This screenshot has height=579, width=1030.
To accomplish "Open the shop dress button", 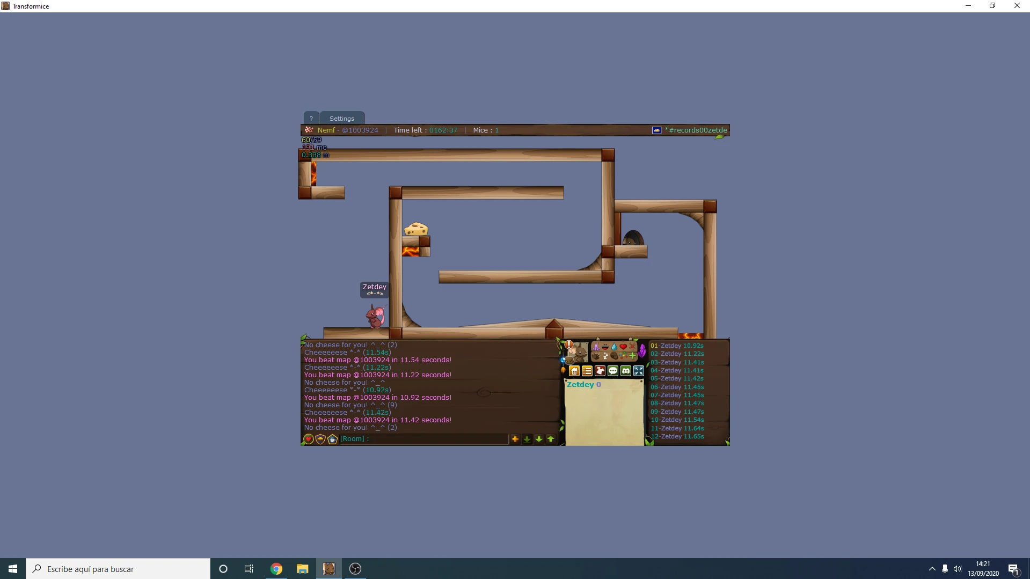I will coord(600,371).
